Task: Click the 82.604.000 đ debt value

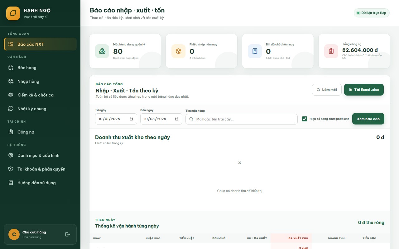Action: coord(360,50)
